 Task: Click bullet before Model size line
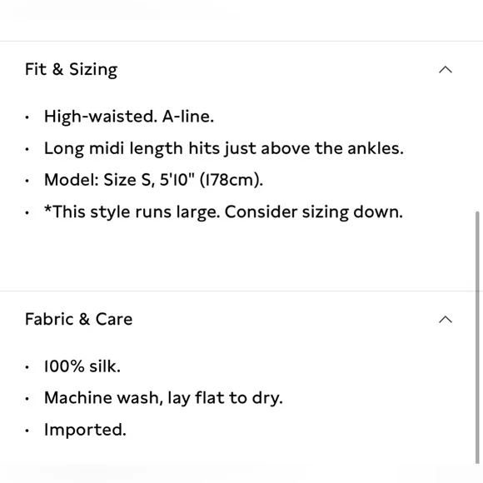[27, 181]
